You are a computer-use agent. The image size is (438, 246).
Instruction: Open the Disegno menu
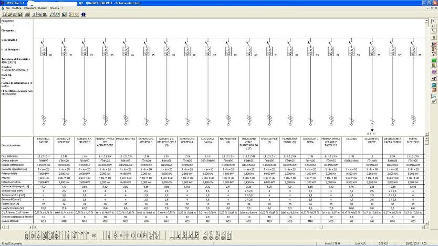tap(45, 9)
